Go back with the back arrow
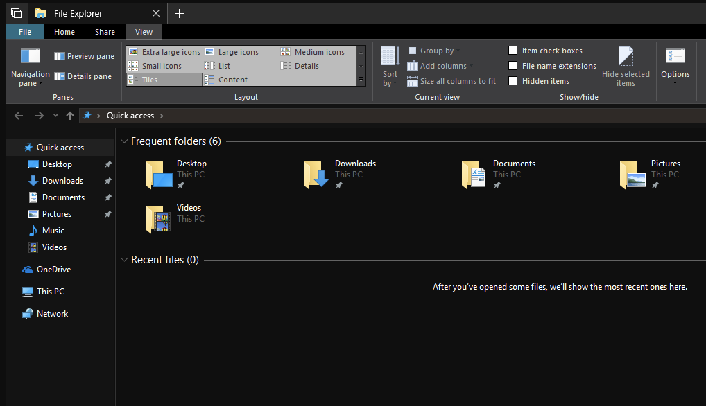Screen dimensions: 706x406 tap(19, 116)
